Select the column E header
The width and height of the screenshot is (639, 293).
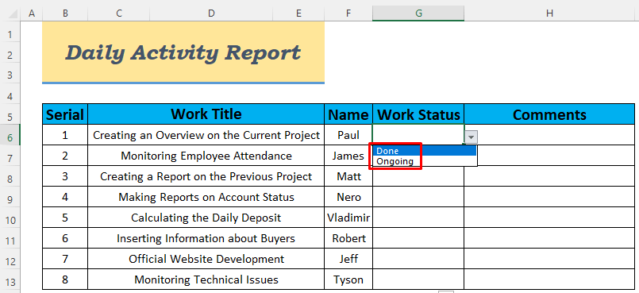pyautogui.click(x=298, y=13)
